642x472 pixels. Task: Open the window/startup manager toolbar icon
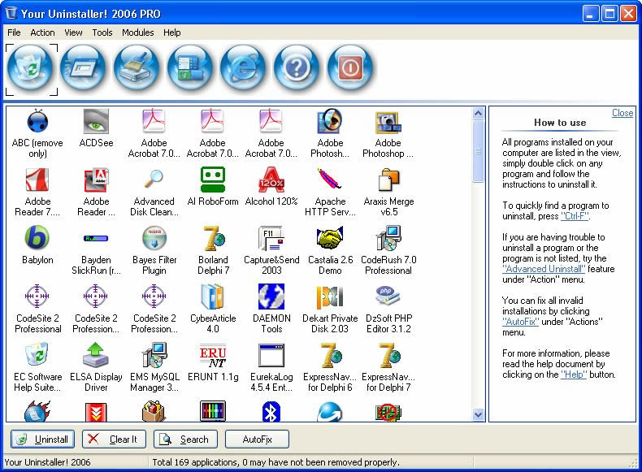(83, 68)
